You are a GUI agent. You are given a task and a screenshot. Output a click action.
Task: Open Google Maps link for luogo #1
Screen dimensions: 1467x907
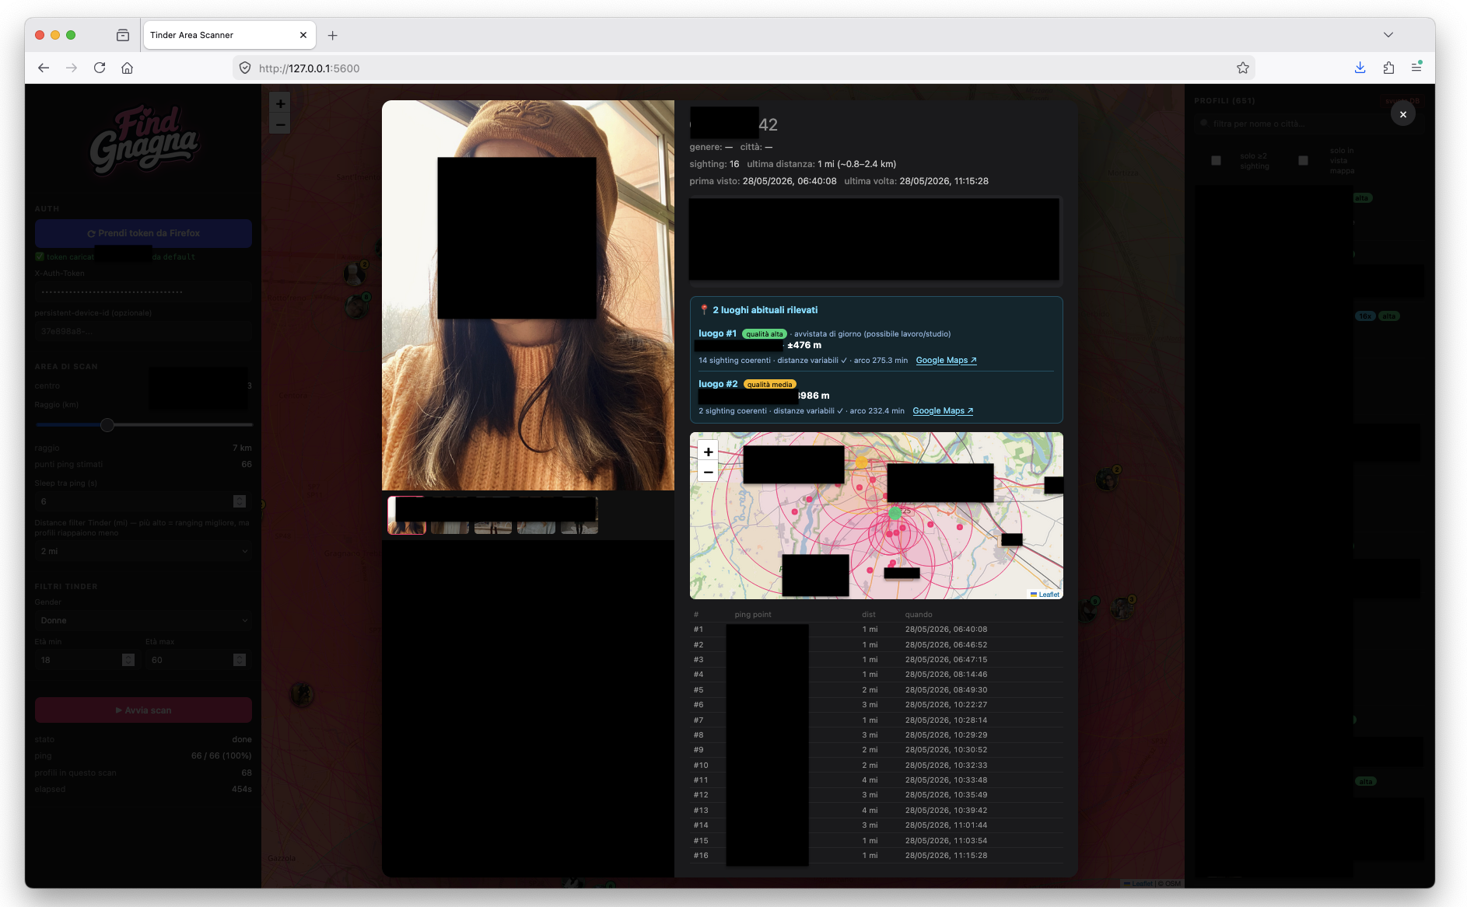(x=946, y=361)
